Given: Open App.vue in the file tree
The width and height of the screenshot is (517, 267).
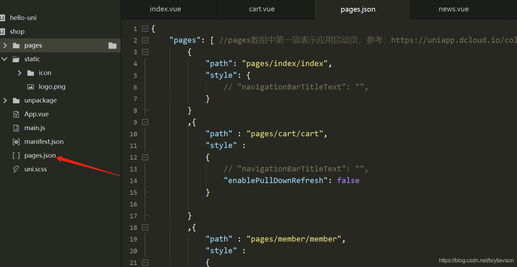Looking at the screenshot, I should [x=36, y=114].
